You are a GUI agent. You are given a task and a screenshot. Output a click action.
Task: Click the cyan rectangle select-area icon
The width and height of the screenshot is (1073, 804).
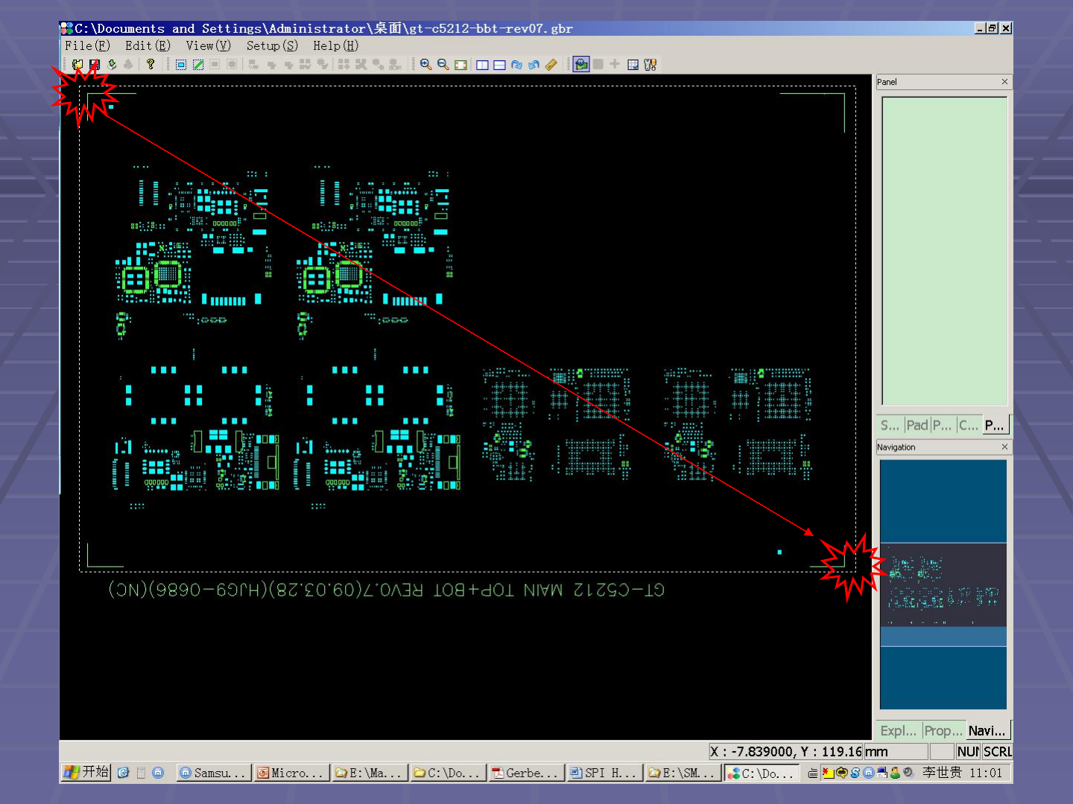(x=181, y=65)
